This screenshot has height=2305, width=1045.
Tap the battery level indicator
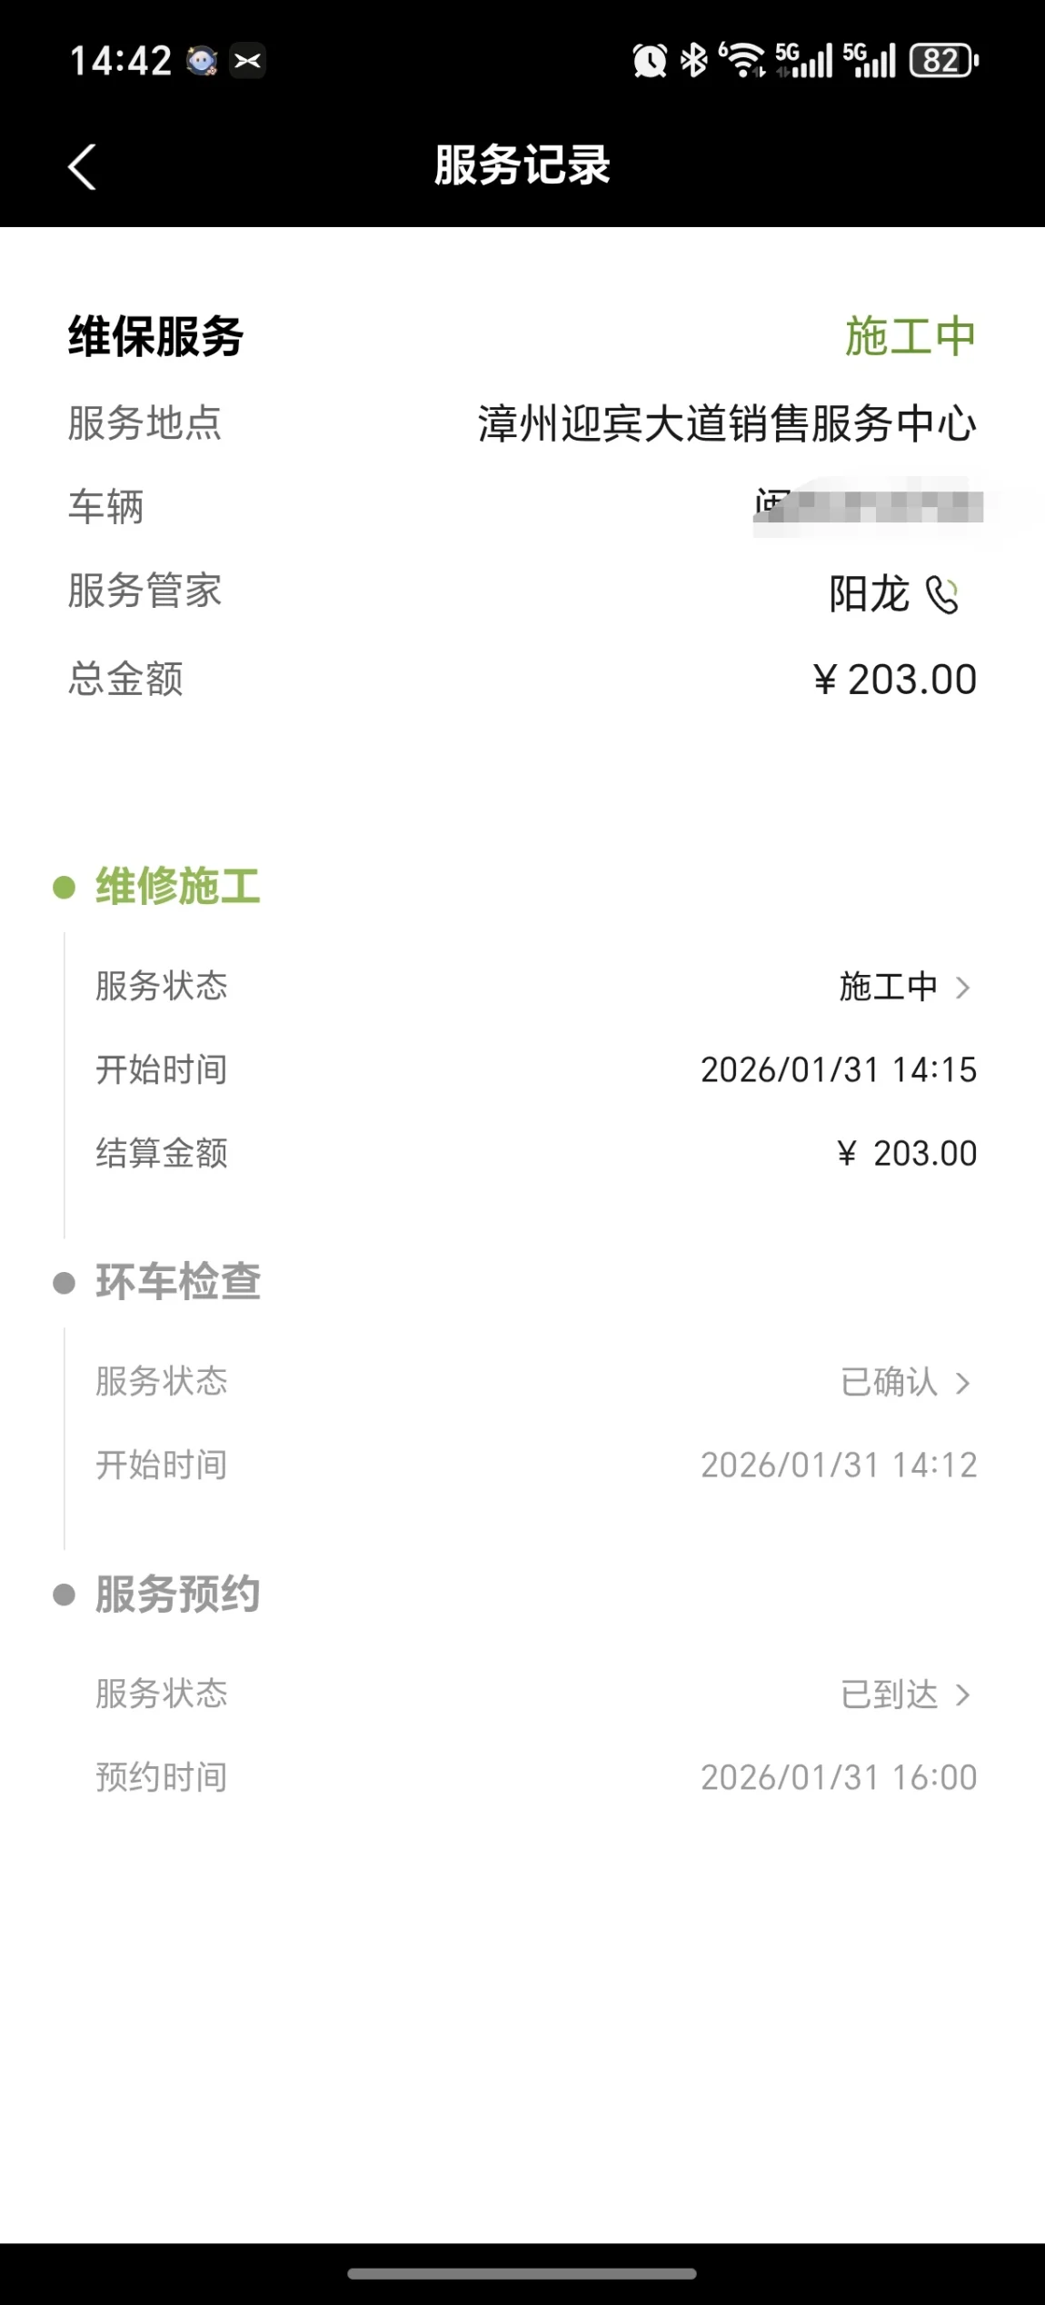point(944,61)
